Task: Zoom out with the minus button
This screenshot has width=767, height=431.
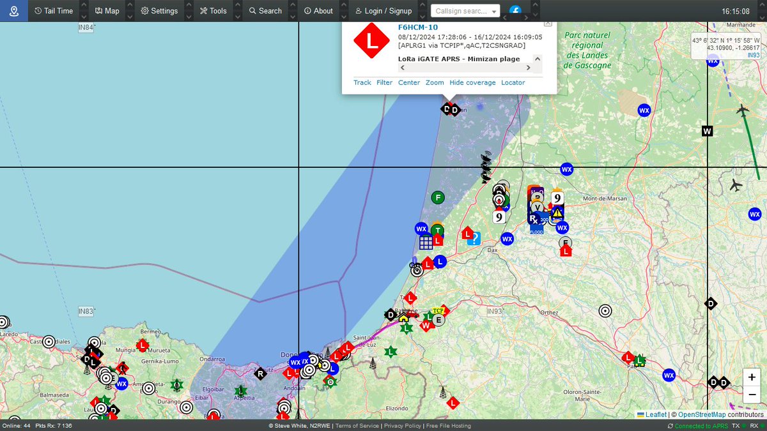Action: (x=752, y=395)
